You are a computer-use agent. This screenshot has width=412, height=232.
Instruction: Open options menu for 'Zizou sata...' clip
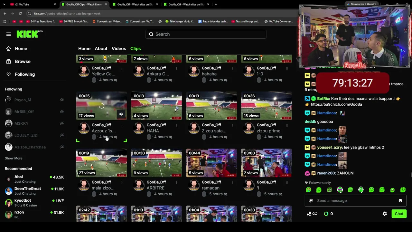(232, 125)
